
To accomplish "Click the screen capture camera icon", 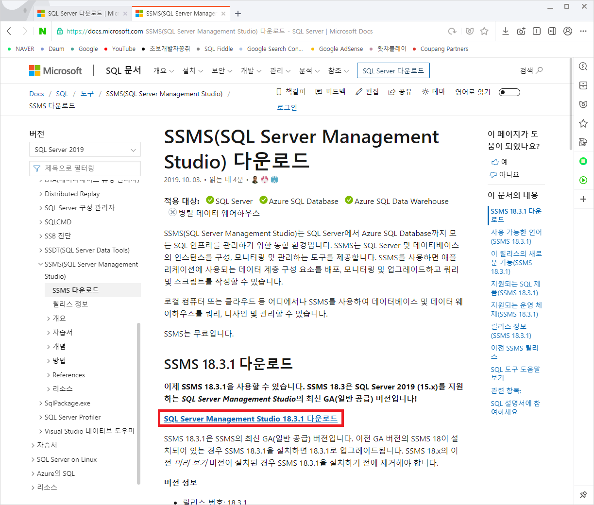I will point(521,31).
